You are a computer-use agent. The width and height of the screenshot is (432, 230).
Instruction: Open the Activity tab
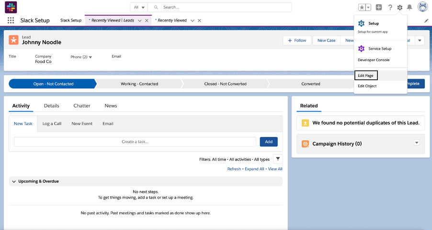tap(21, 105)
